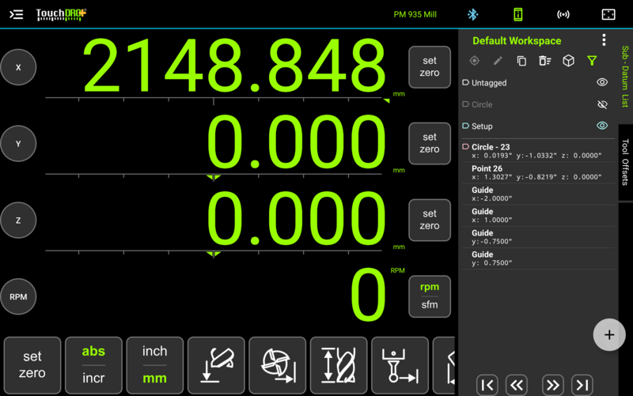Select the Circle - 23 entry

pyautogui.click(x=538, y=151)
